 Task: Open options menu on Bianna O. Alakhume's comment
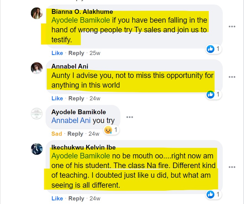tap(232, 27)
